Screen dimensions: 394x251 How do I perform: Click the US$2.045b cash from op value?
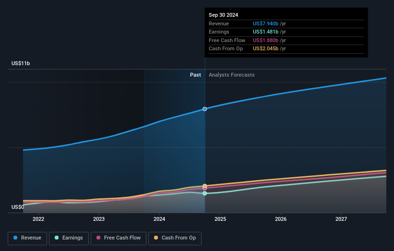pos(265,49)
